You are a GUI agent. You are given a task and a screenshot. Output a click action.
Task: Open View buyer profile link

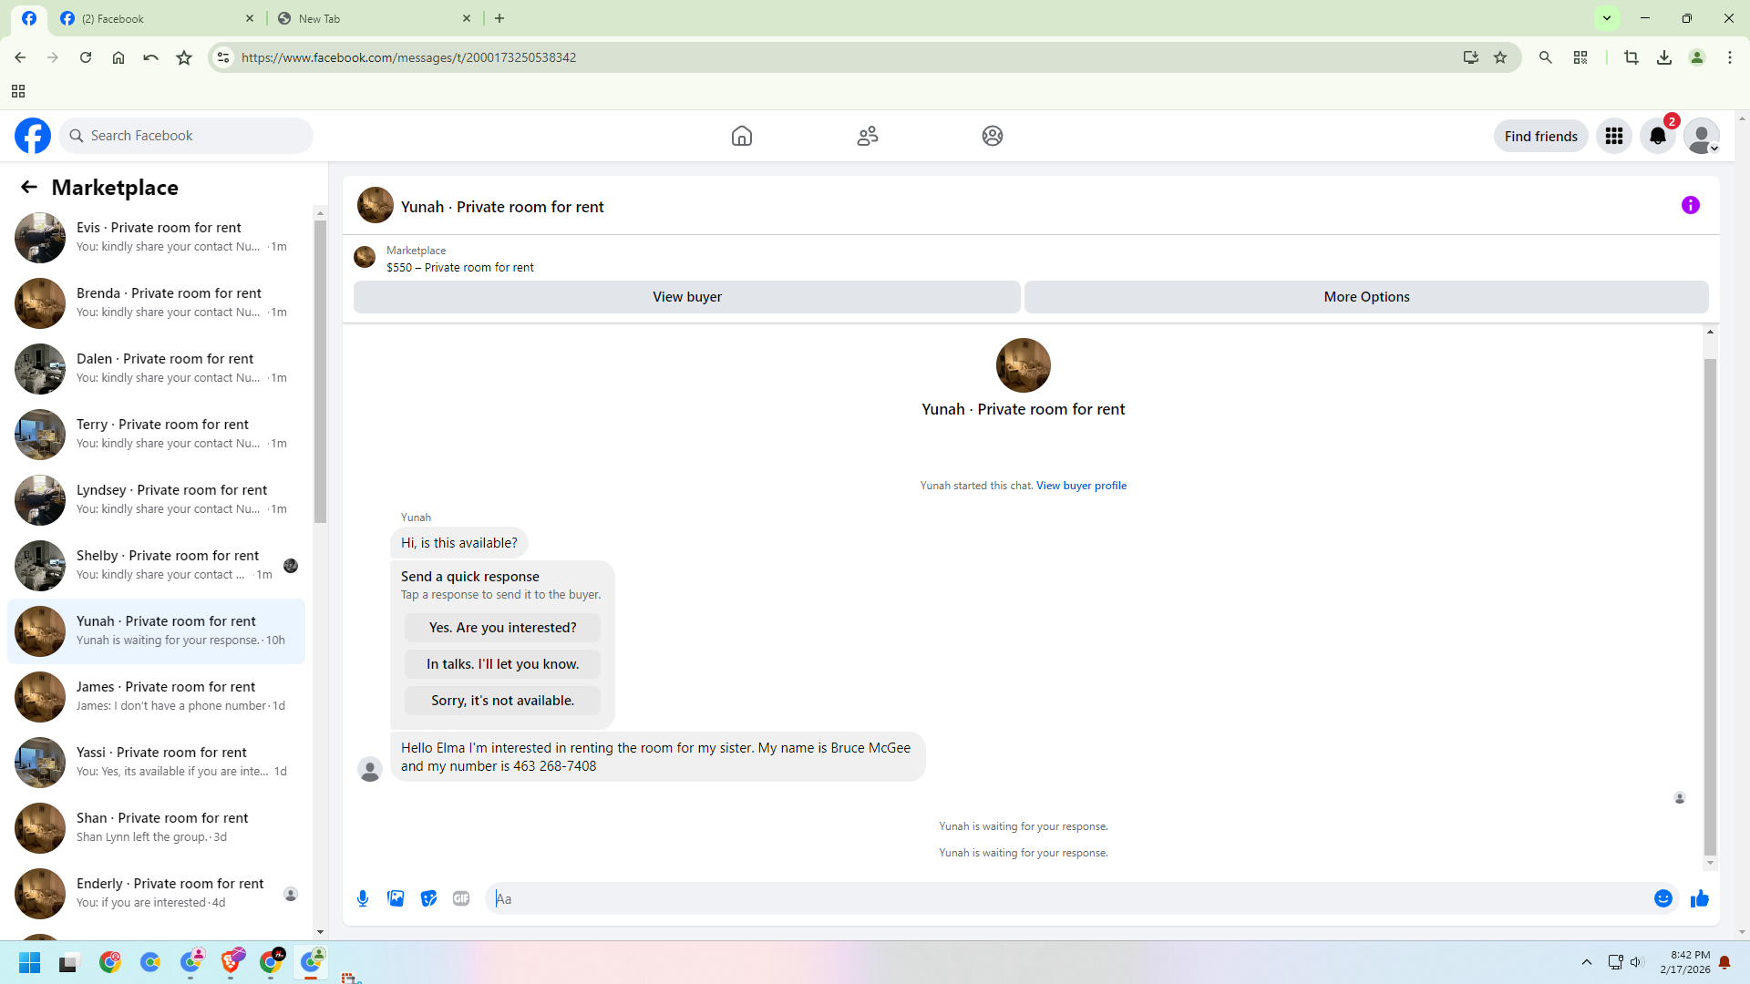tap(1081, 486)
